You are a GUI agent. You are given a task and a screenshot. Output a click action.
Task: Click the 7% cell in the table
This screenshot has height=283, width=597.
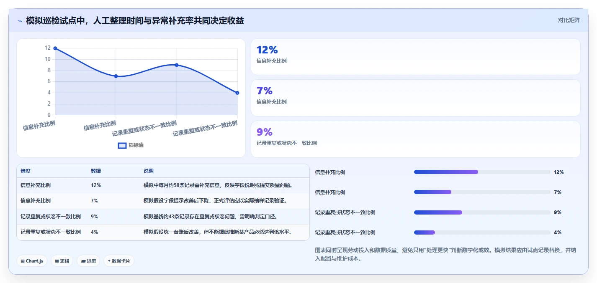95,201
